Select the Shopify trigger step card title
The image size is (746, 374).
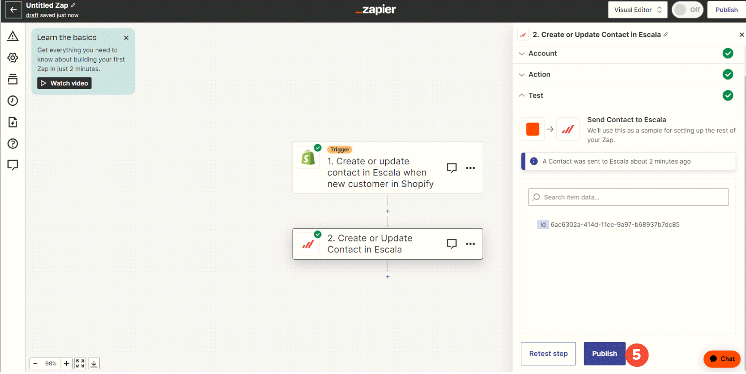tap(381, 172)
